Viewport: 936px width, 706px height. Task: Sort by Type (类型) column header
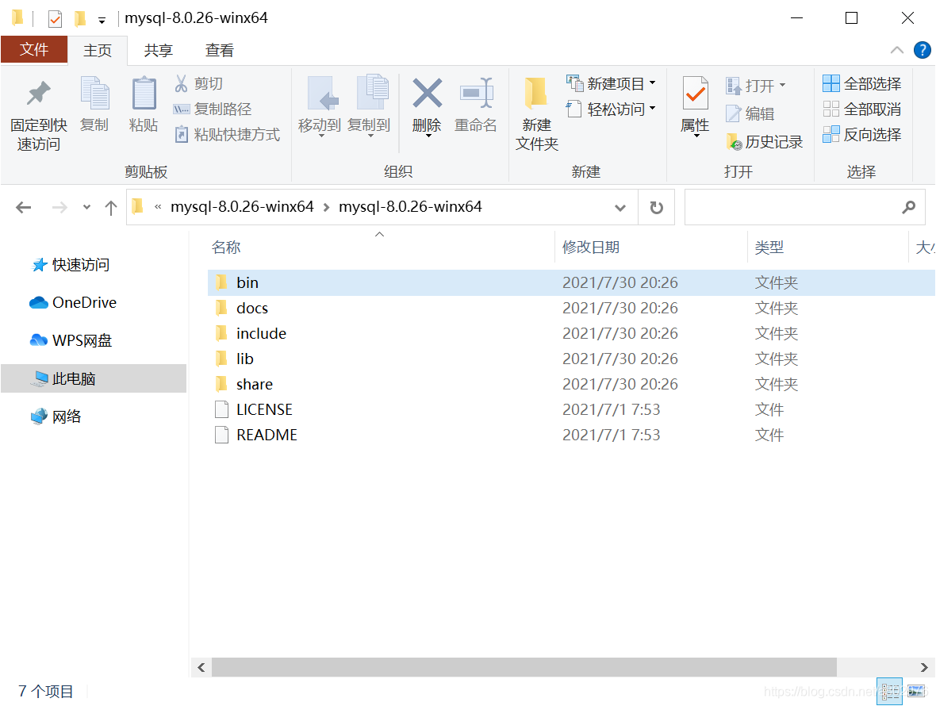(x=769, y=247)
